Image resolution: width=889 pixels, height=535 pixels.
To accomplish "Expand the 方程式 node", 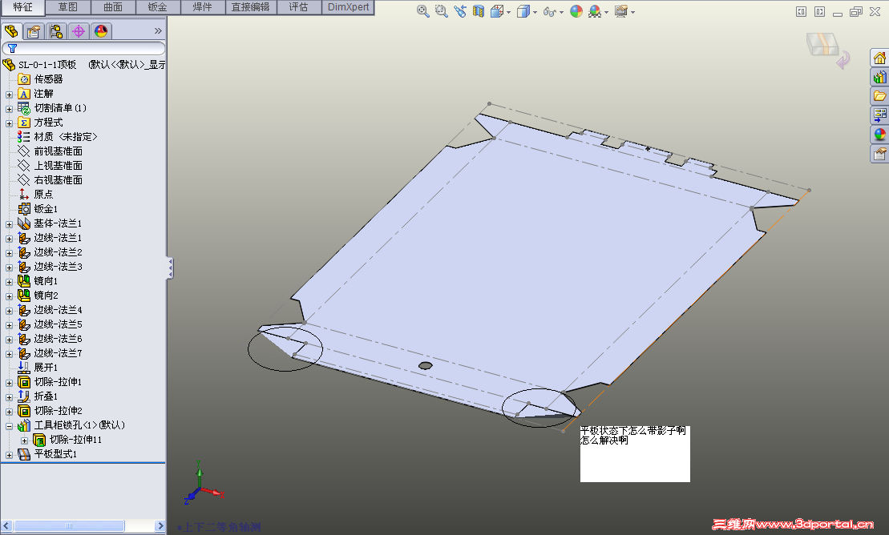I will pyautogui.click(x=9, y=123).
